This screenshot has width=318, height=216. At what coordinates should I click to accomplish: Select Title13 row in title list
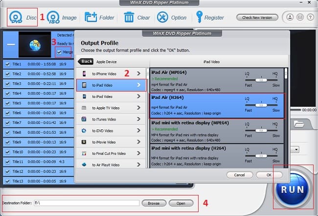39,181
